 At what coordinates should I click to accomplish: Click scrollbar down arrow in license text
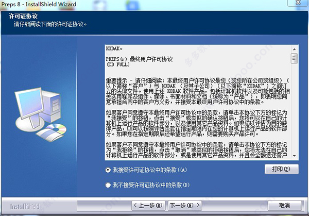295,156
